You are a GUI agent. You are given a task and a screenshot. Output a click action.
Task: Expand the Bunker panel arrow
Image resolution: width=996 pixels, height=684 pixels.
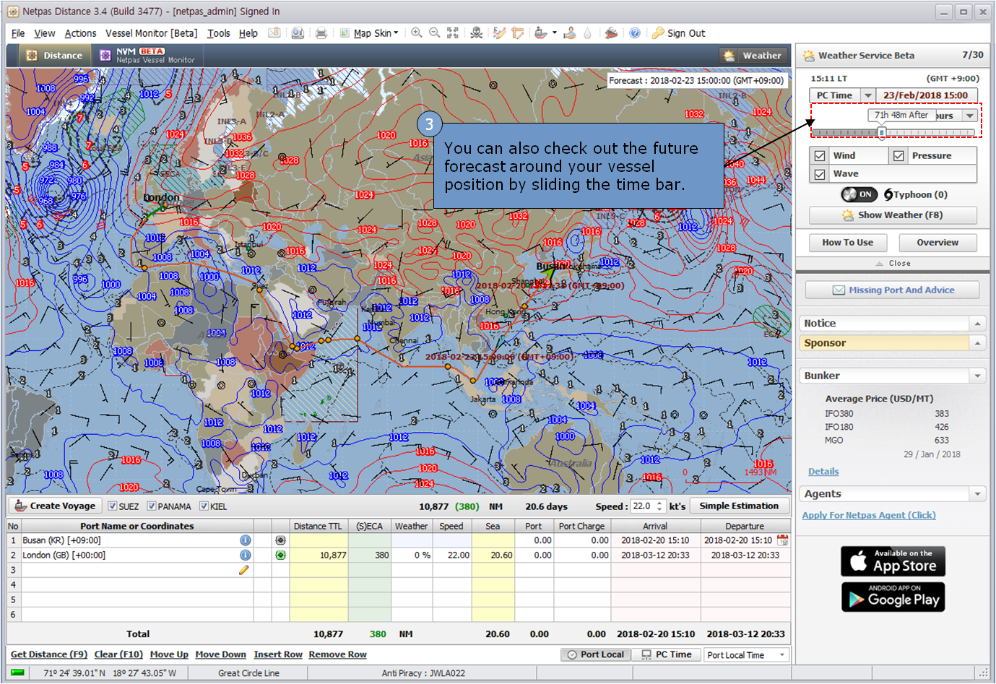pos(977,376)
